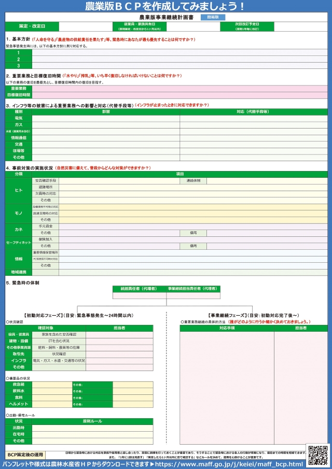The image size is (332, 469).
Task: Click the 対応 cell in the 交通 row
Action: [x=254, y=145]
